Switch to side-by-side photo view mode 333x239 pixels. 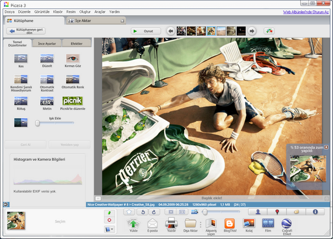(x=182, y=212)
